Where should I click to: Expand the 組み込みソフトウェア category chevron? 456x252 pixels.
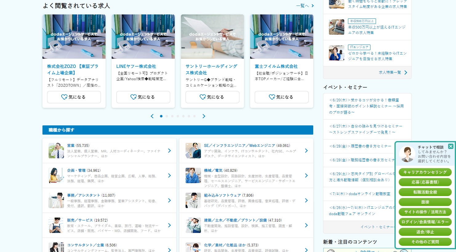(x=306, y=200)
